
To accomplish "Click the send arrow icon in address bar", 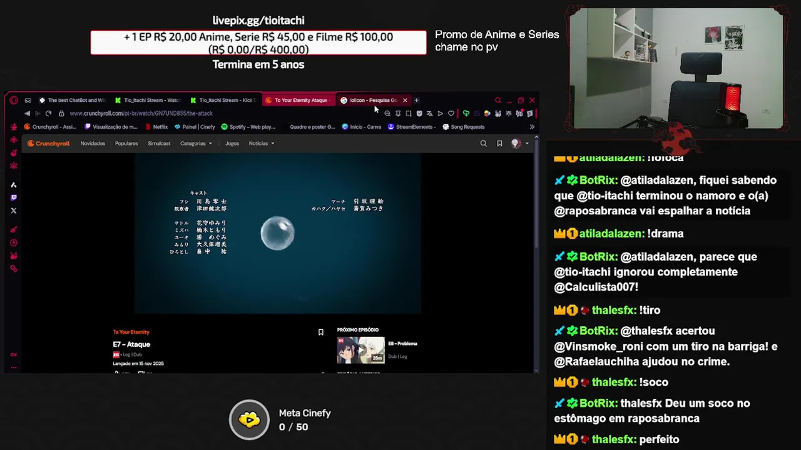I will click(440, 113).
